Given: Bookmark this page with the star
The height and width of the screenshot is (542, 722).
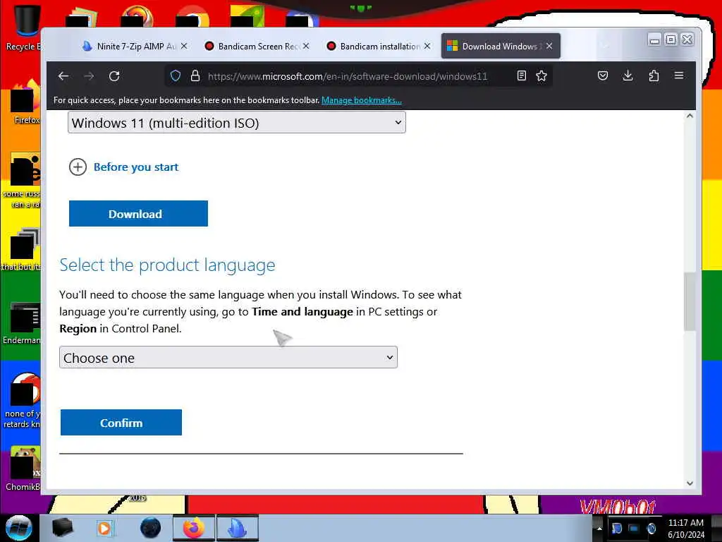Looking at the screenshot, I should click(x=541, y=76).
